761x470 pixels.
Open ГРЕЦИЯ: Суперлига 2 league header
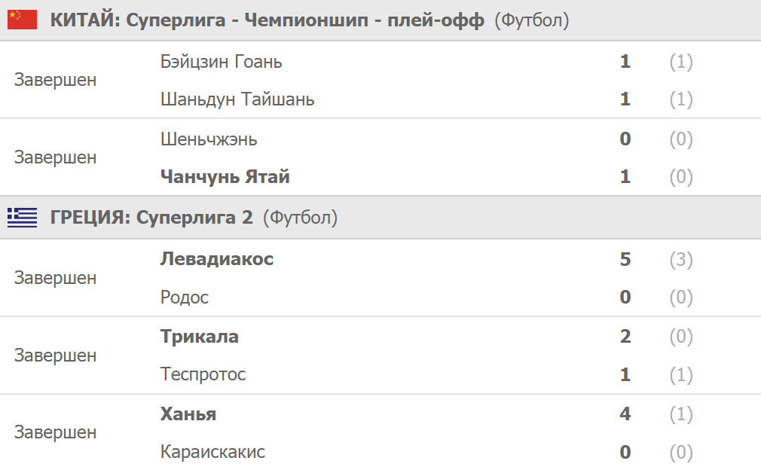tap(151, 218)
